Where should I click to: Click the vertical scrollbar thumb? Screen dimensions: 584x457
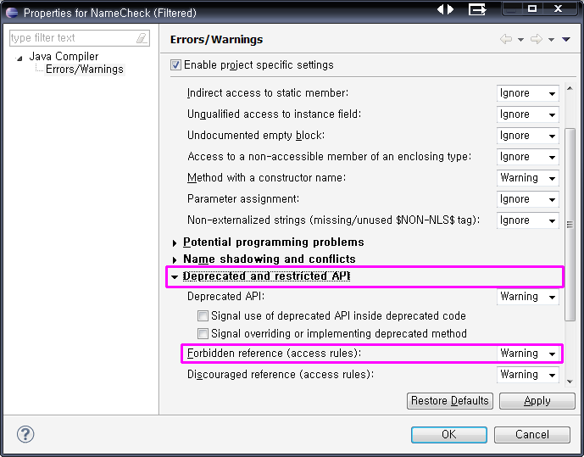[570, 224]
